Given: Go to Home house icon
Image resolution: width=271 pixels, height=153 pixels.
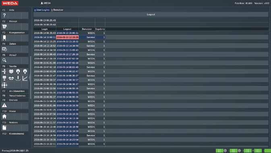Looking at the screenshot, I should (x=4, y=116).
